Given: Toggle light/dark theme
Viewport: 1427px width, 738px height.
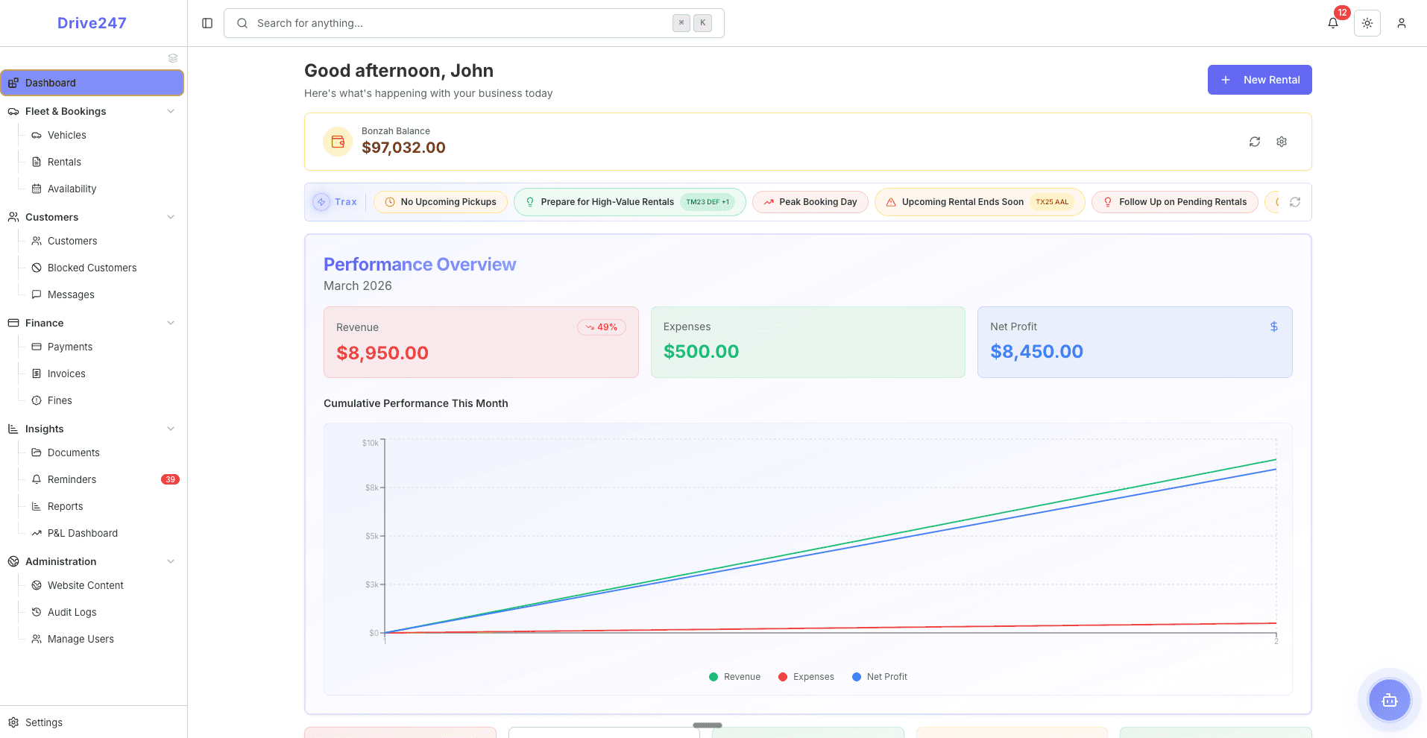Looking at the screenshot, I should point(1367,23).
